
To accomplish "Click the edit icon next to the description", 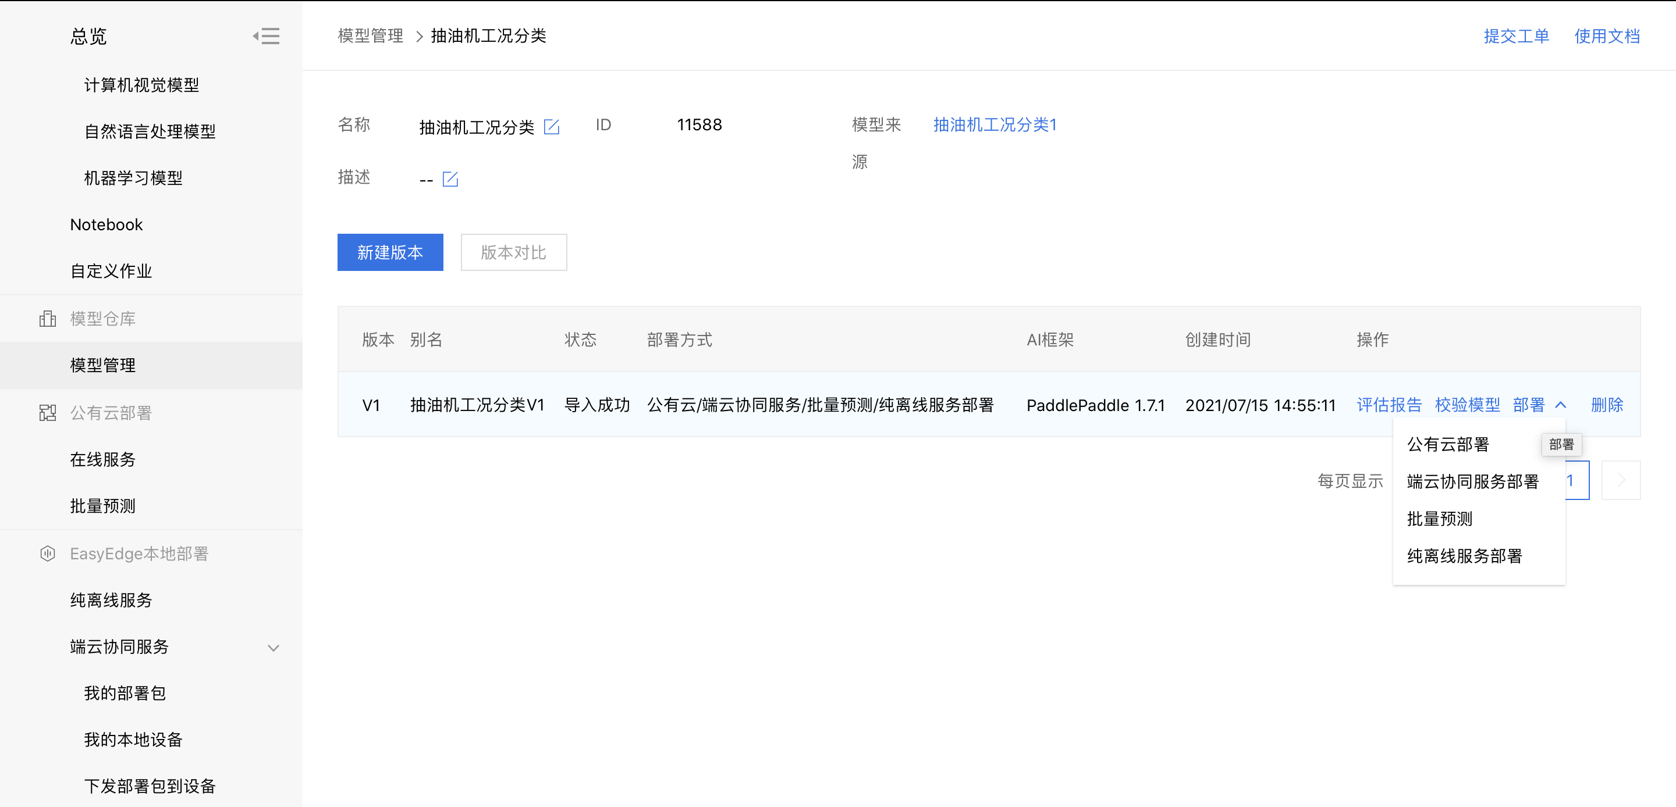I will click(x=450, y=179).
